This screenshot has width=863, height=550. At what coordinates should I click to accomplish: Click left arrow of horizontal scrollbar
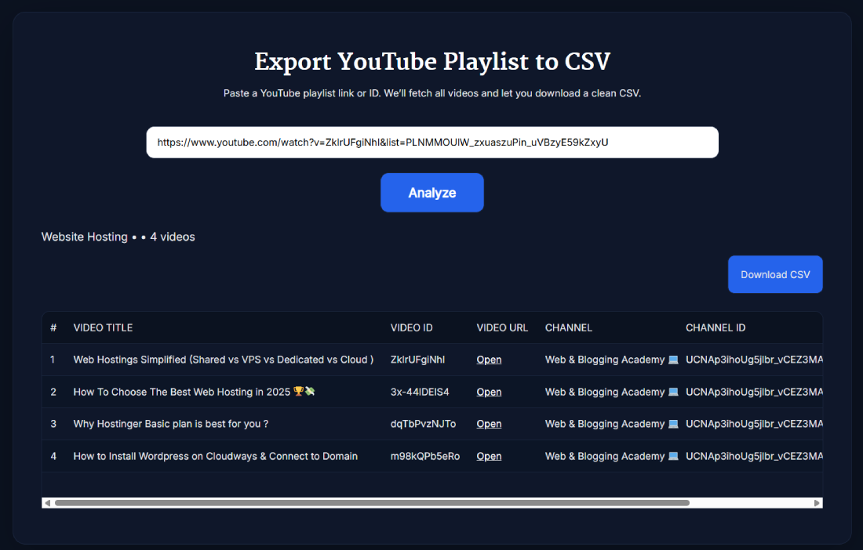point(47,503)
